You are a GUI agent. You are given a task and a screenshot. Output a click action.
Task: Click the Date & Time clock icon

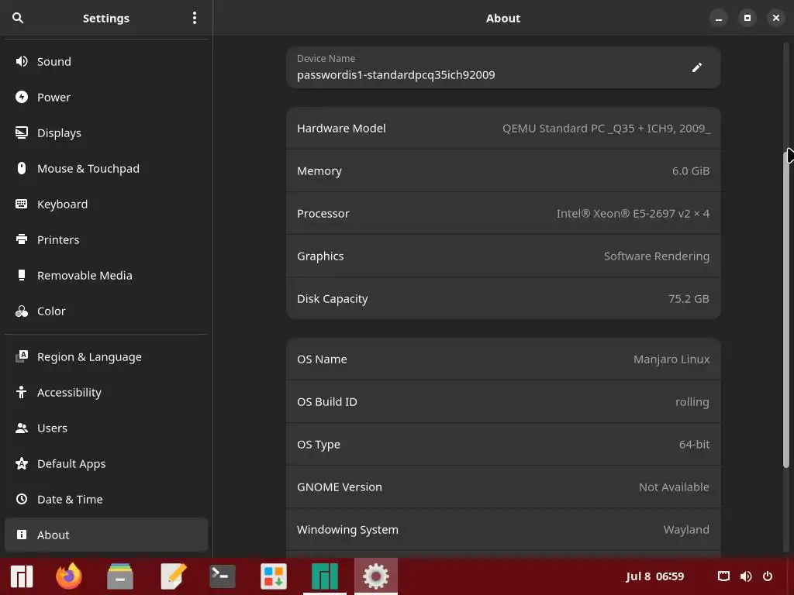point(21,500)
